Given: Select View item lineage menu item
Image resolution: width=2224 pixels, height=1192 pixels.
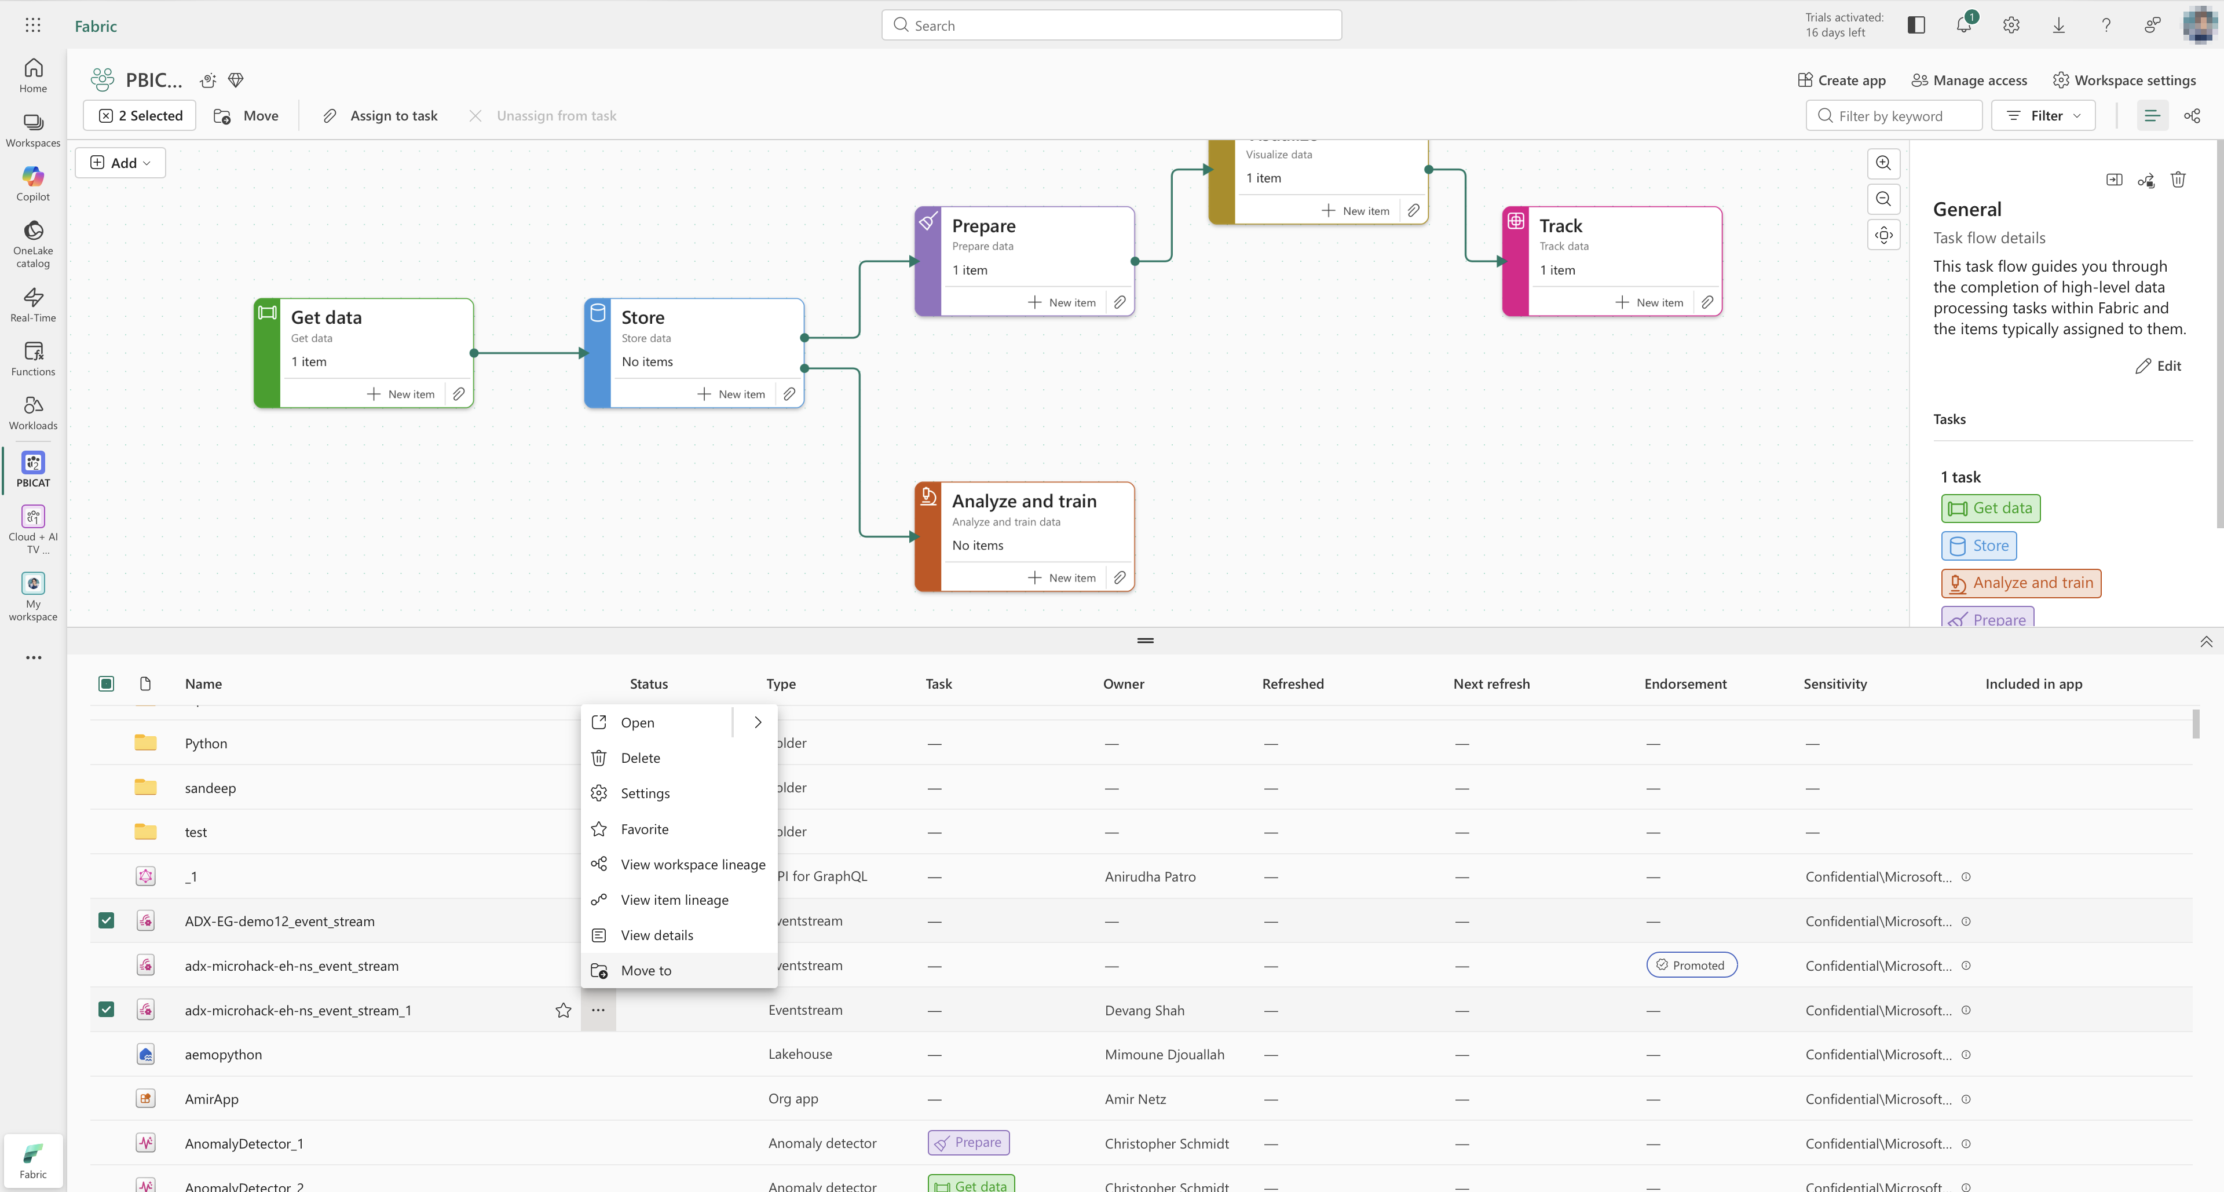Looking at the screenshot, I should point(679,900).
